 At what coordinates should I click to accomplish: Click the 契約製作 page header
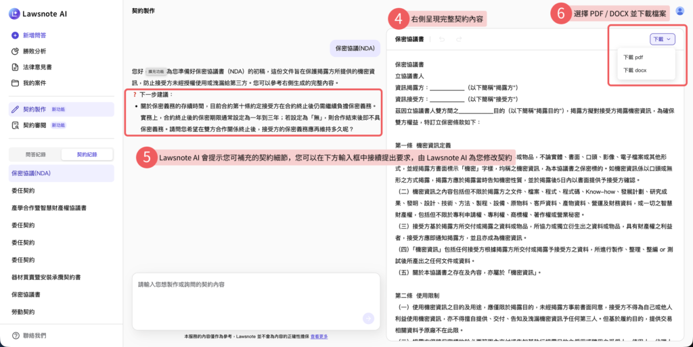[x=143, y=11]
